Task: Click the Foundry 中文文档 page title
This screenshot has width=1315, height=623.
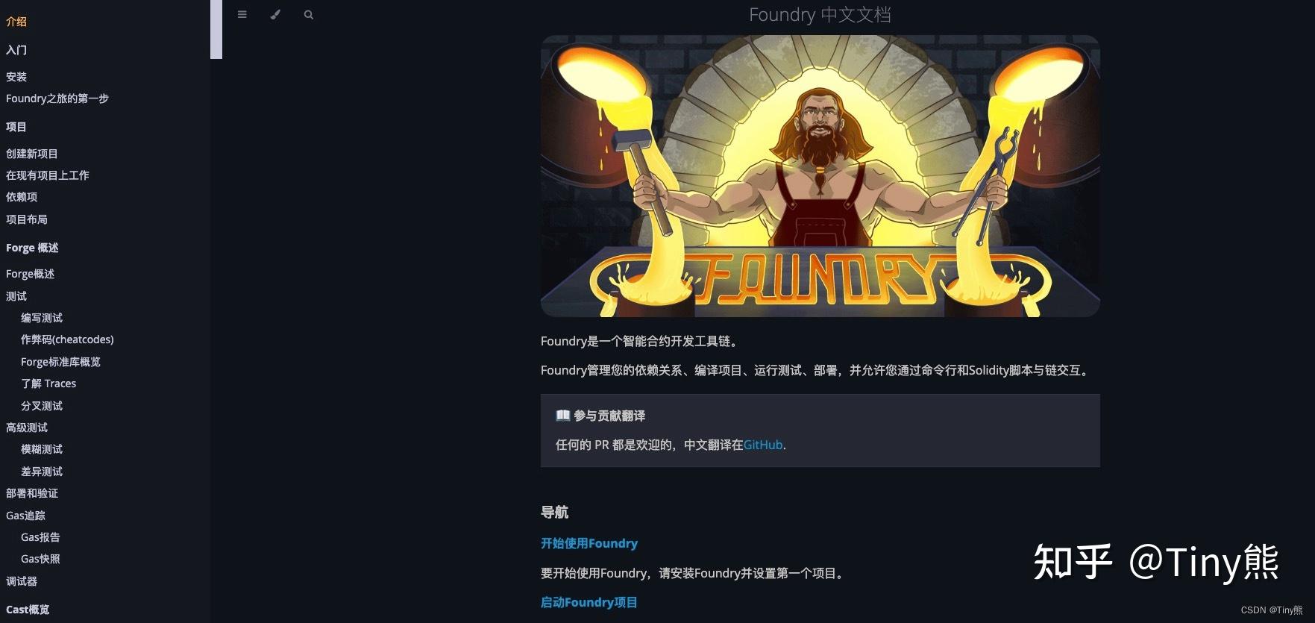Action: tap(820, 15)
